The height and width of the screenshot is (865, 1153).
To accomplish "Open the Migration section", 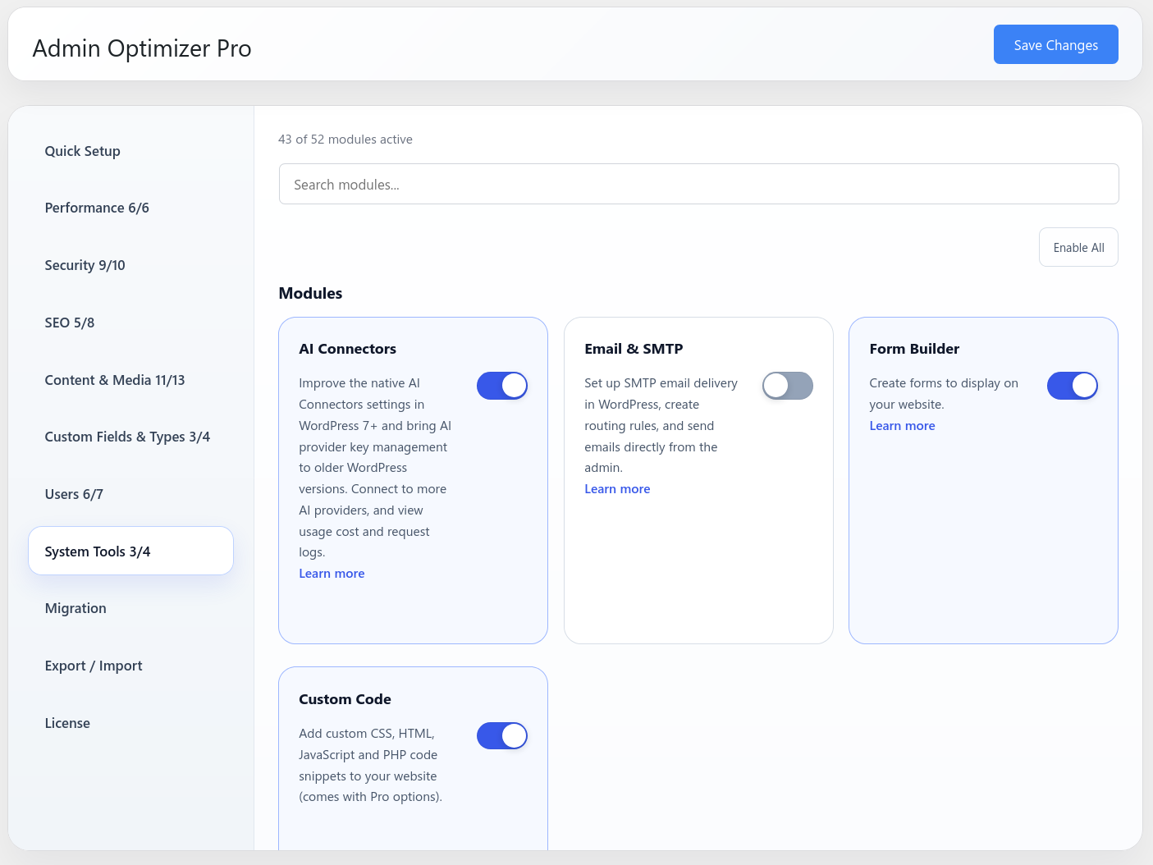I will point(130,608).
